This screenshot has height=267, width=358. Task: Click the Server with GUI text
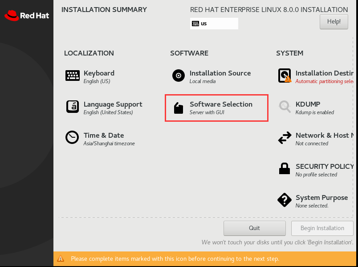[x=207, y=112]
